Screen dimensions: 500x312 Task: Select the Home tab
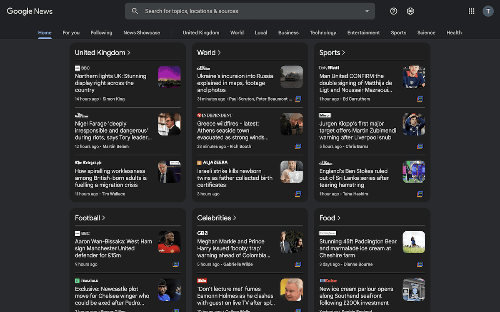pyautogui.click(x=45, y=32)
